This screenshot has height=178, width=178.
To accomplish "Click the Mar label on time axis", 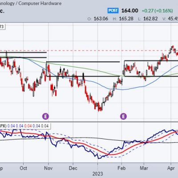I will tap(144, 168).
